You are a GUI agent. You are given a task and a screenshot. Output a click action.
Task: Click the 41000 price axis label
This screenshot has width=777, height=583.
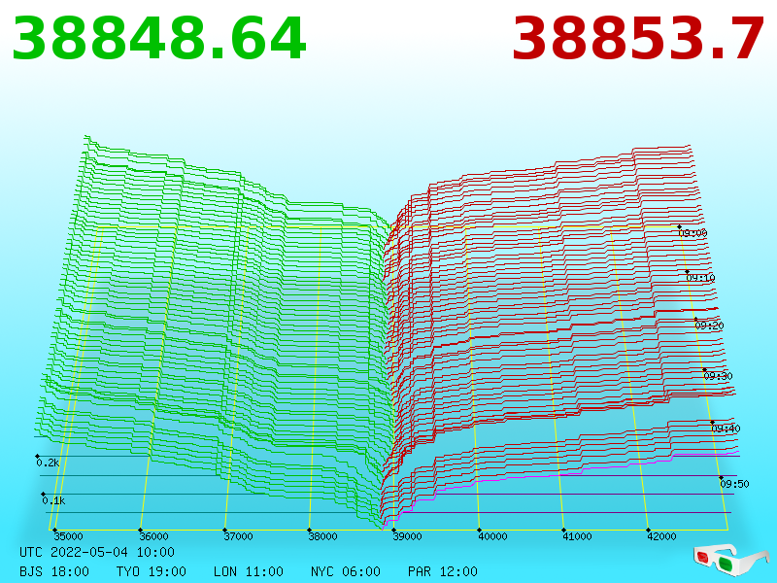pos(577,536)
